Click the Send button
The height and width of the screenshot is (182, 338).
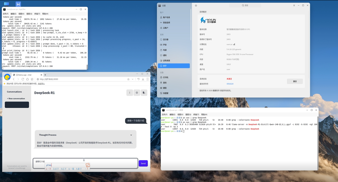[143, 164]
